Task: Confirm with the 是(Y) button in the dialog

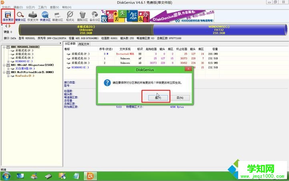Action: coord(158,98)
